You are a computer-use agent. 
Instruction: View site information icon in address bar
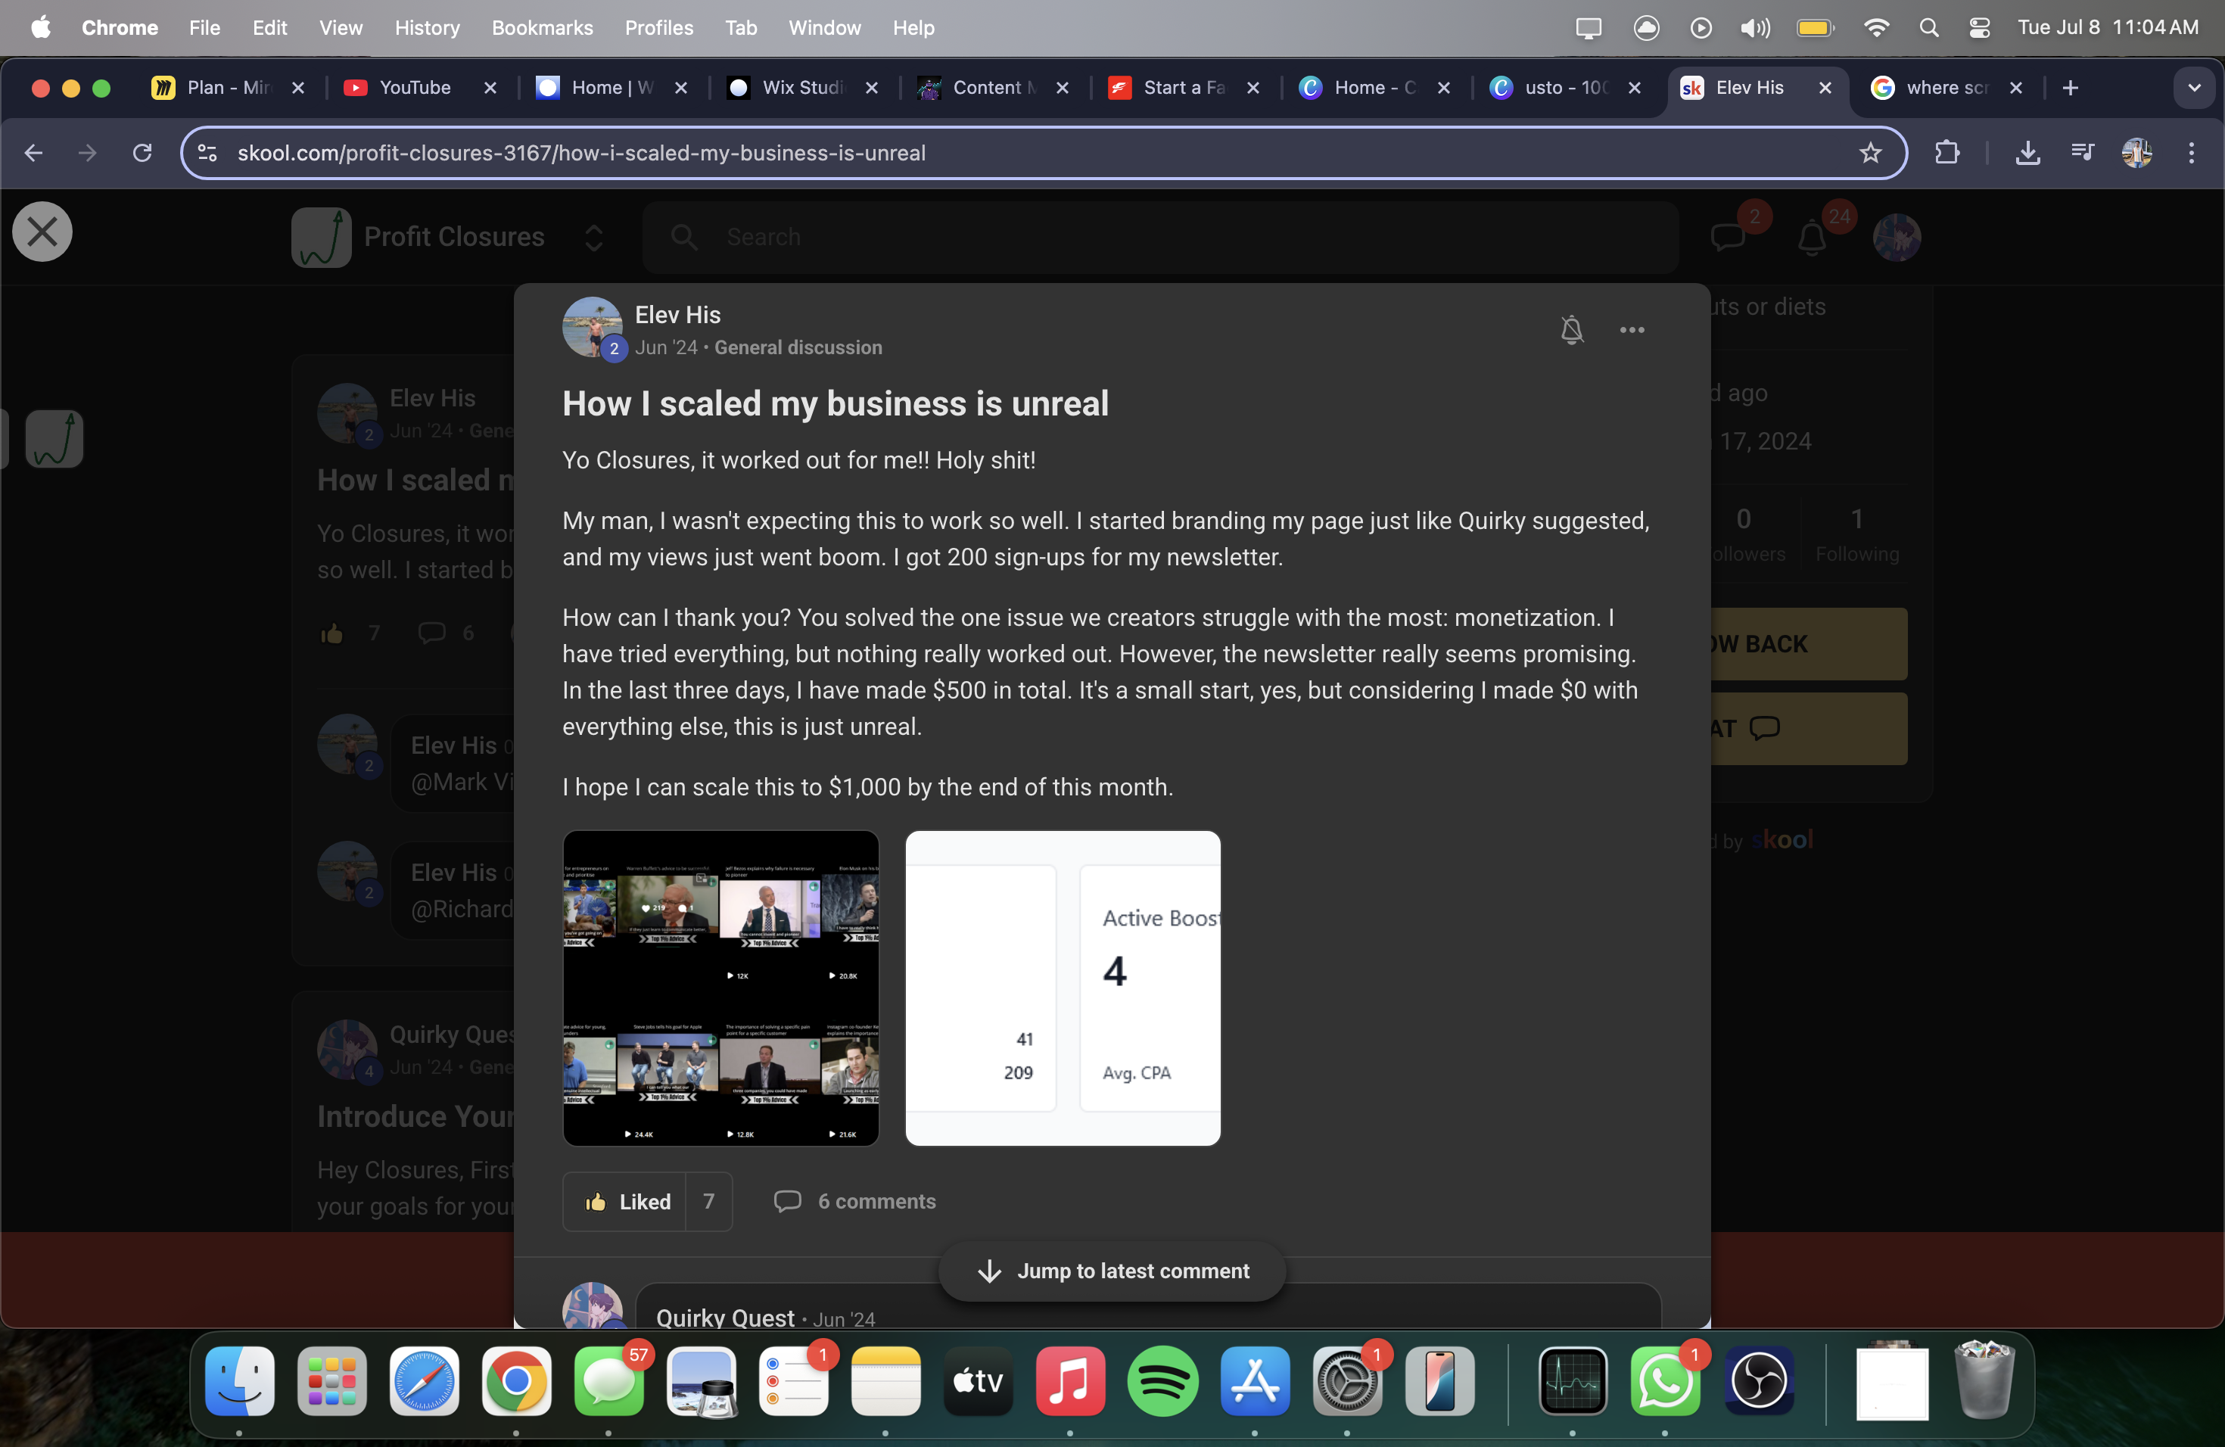(x=207, y=154)
